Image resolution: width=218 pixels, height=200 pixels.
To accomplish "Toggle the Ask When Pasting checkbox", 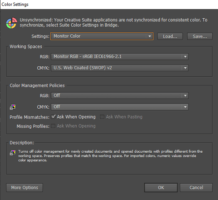I will [102, 117].
